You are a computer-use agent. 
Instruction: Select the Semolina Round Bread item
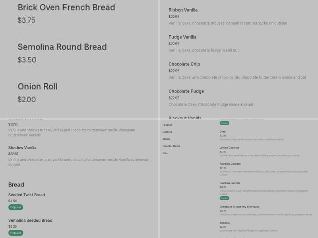tap(62, 46)
